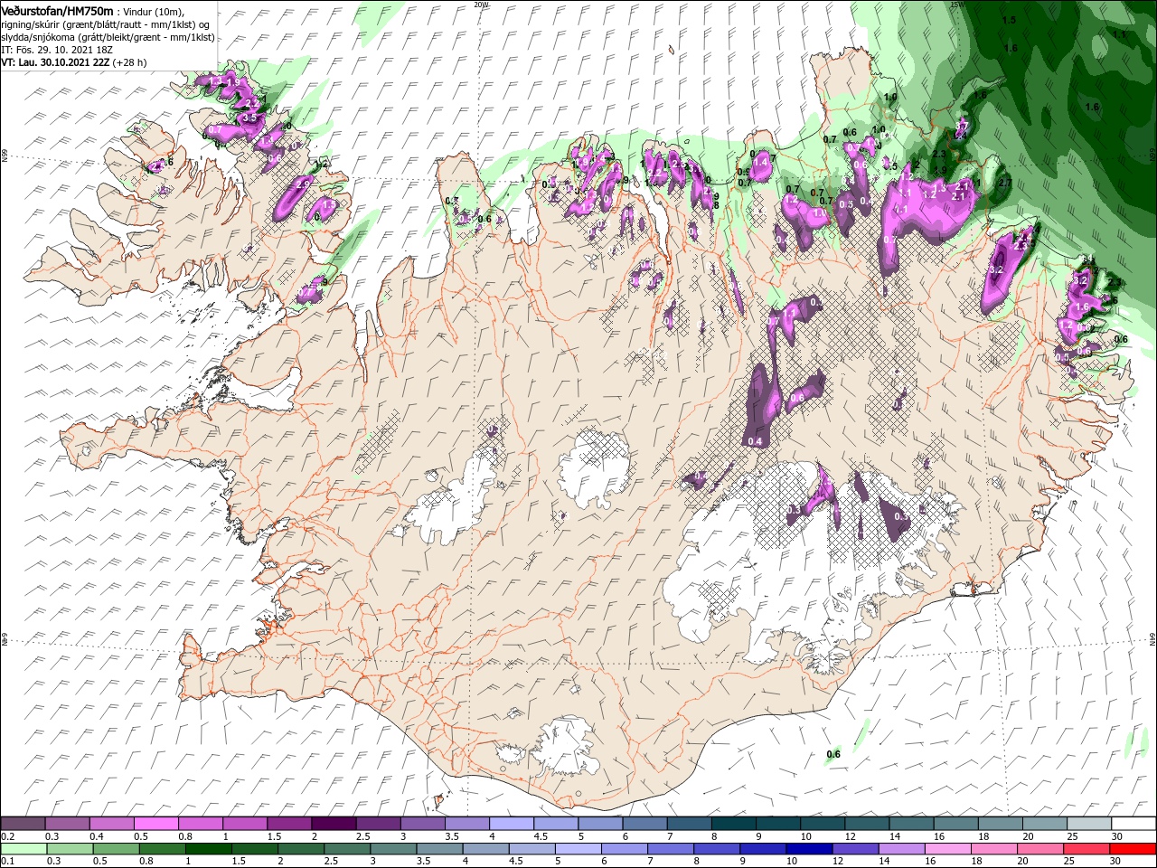1157x868 pixels.
Task: Select the dark mauve 0.2 snow legend swatch
Action: click(x=23, y=824)
